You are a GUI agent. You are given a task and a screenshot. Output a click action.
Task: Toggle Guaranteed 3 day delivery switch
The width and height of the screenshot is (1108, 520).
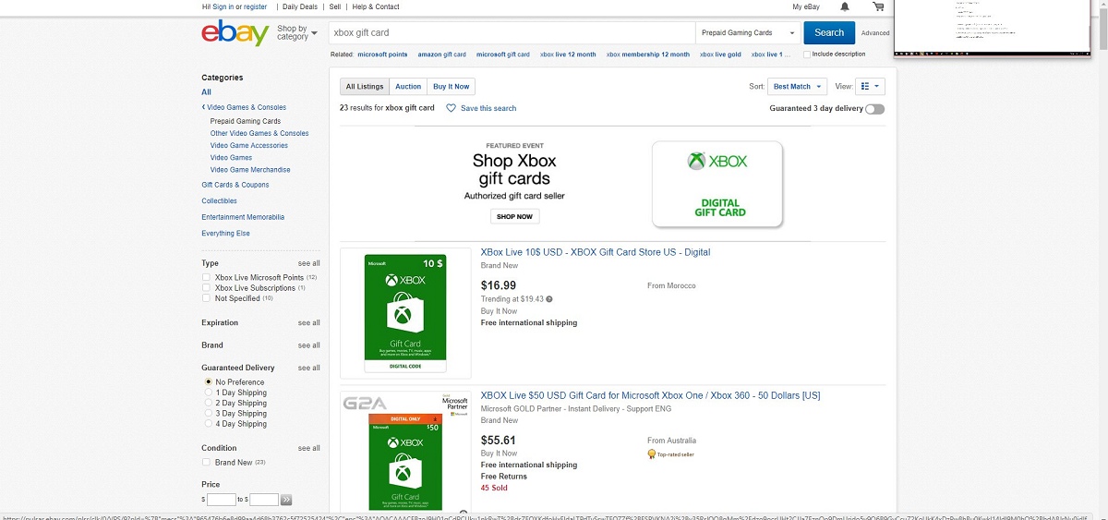[874, 109]
